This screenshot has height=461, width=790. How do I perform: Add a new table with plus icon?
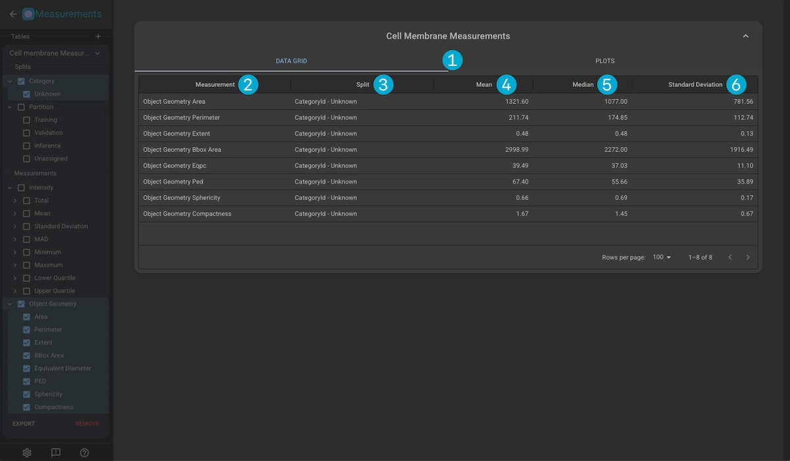tap(98, 37)
